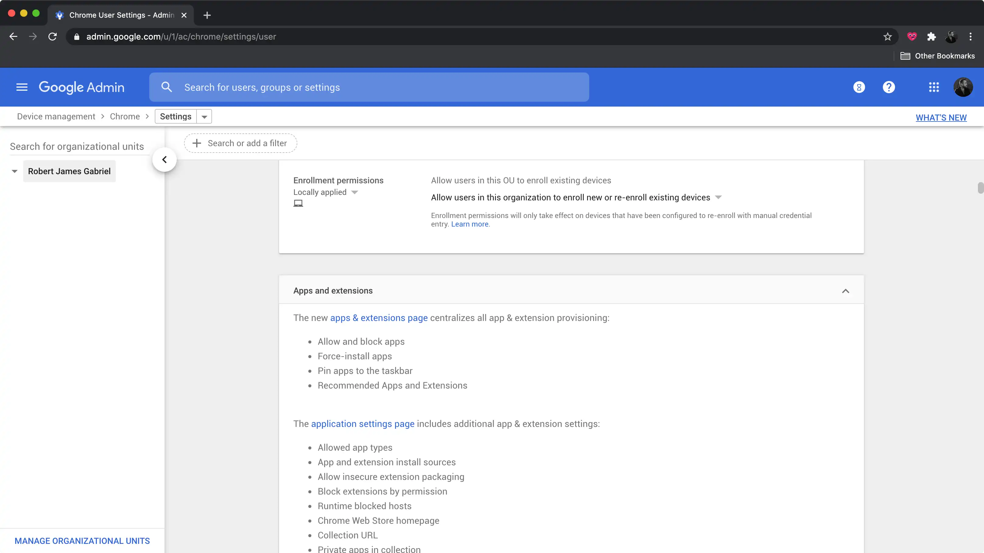
Task: Open the help question mark icon
Action: pos(889,87)
